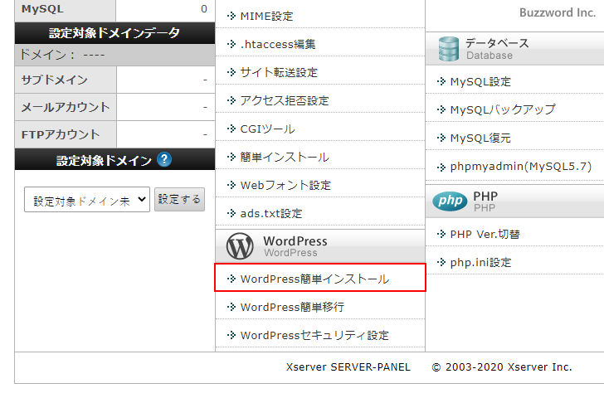Open phpmyadmin(MySQL5.7) link
604x398 pixels.
pos(521,167)
